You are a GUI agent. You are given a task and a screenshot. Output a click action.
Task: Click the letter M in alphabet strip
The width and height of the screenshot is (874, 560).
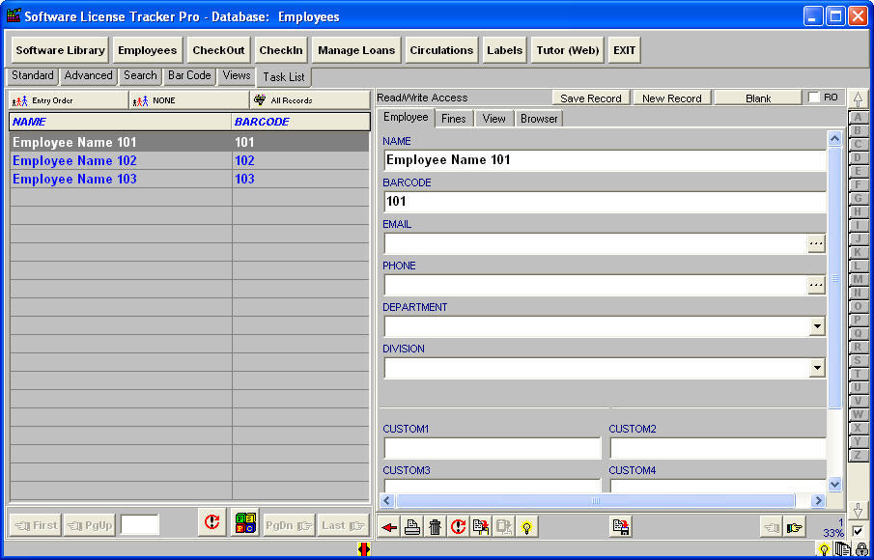coord(858,279)
